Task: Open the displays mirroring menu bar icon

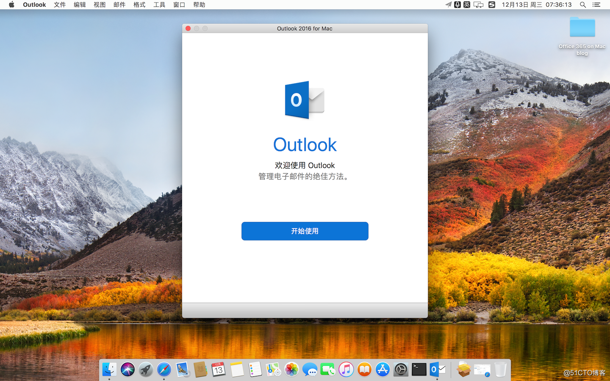Action: click(x=478, y=5)
